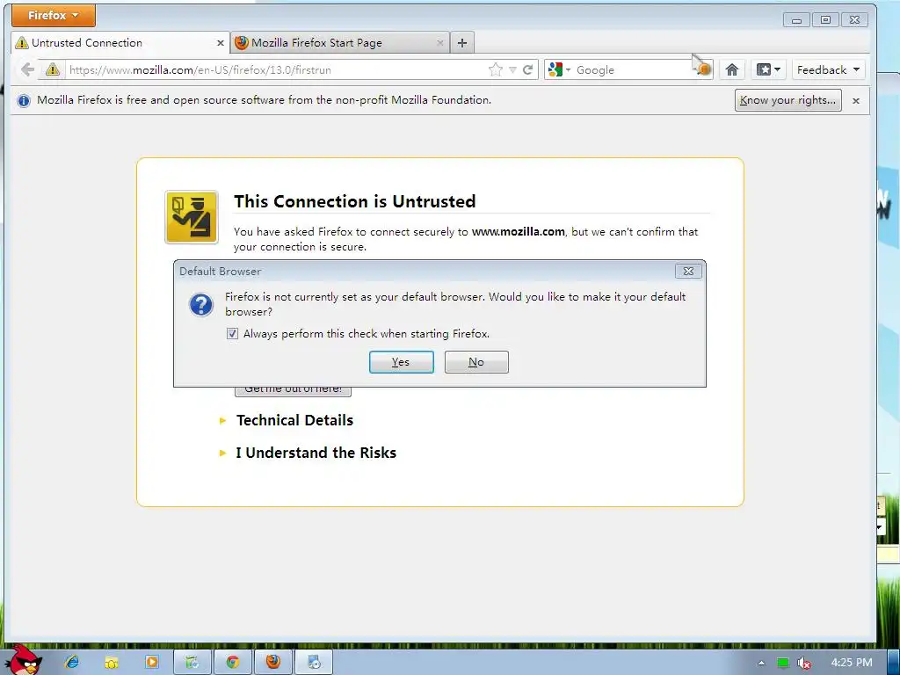Open the orange Firefox menu button
The width and height of the screenshot is (900, 675).
click(x=54, y=16)
